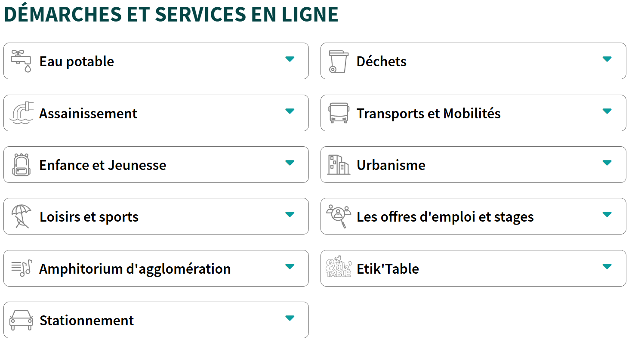Click the beach umbrella Loisirs icon

pos(21,216)
